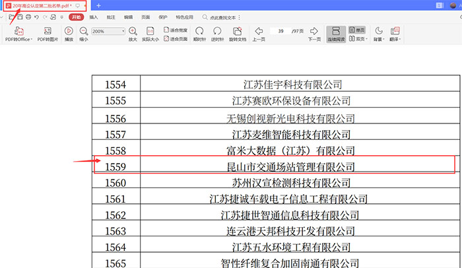Expand the 翻译 translate dropdown

(x=395, y=39)
